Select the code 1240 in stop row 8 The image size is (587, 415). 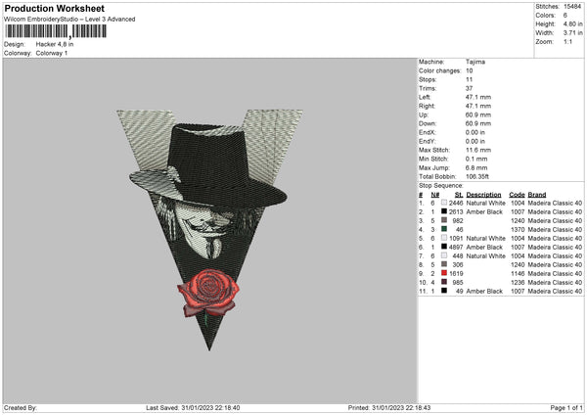pyautogui.click(x=518, y=265)
